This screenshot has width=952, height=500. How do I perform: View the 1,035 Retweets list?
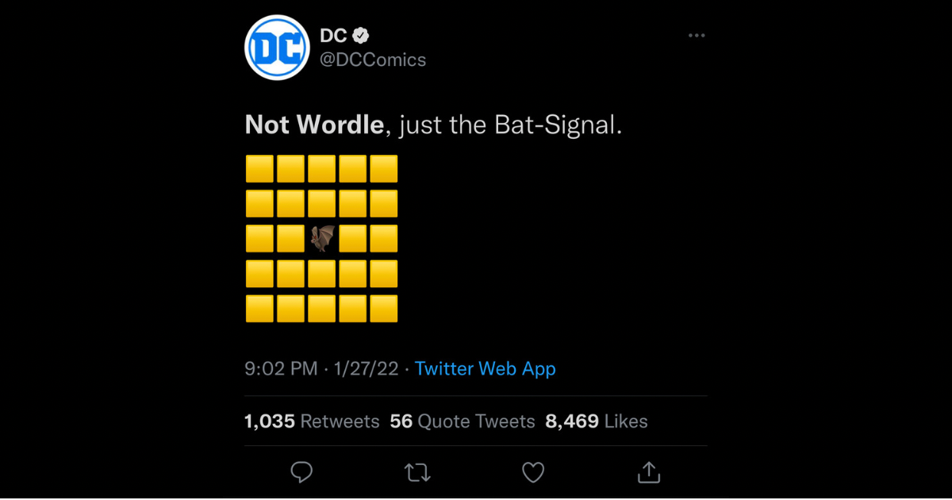tap(312, 421)
